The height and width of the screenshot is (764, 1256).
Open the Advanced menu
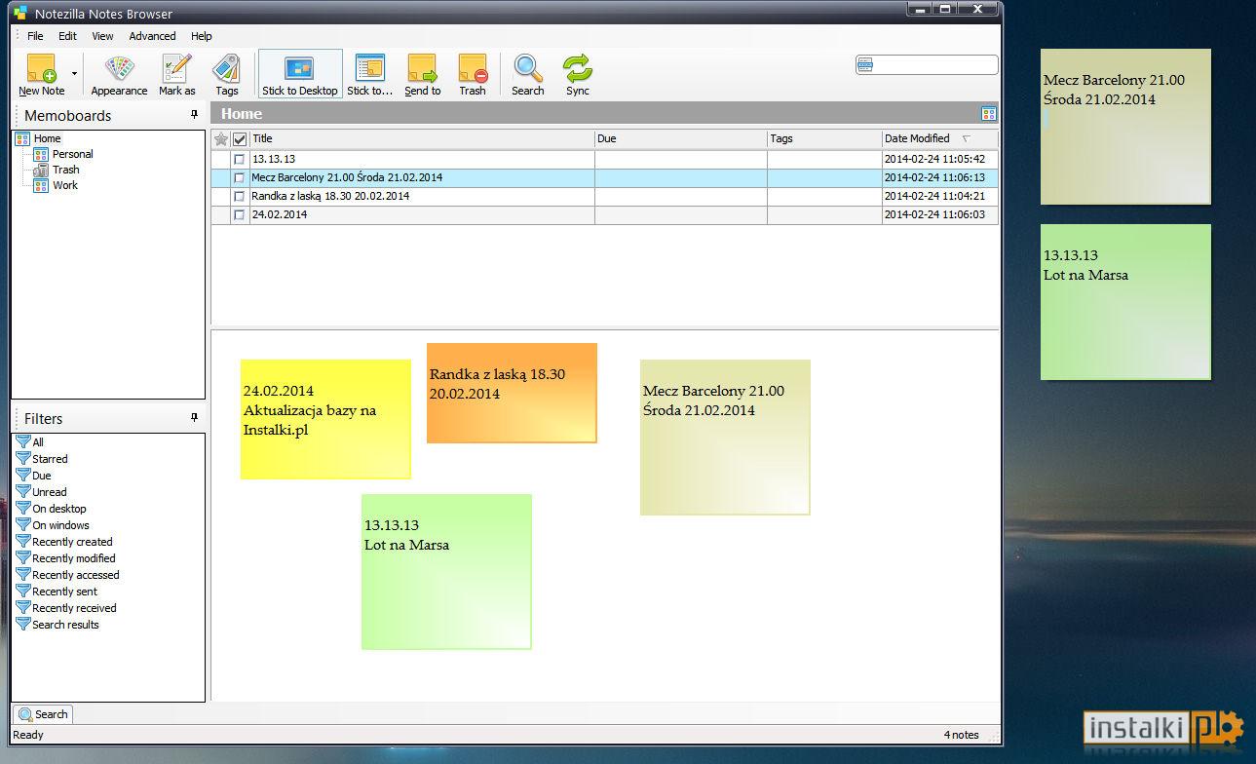(152, 36)
